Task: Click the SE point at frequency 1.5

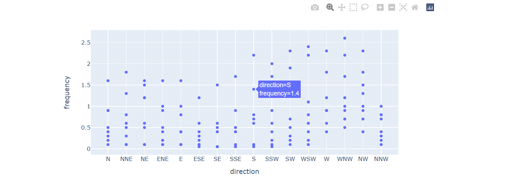Action: click(217, 85)
